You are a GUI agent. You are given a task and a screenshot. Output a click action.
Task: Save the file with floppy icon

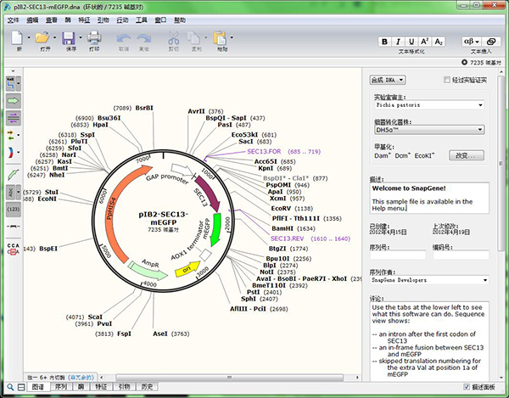[x=69, y=38]
